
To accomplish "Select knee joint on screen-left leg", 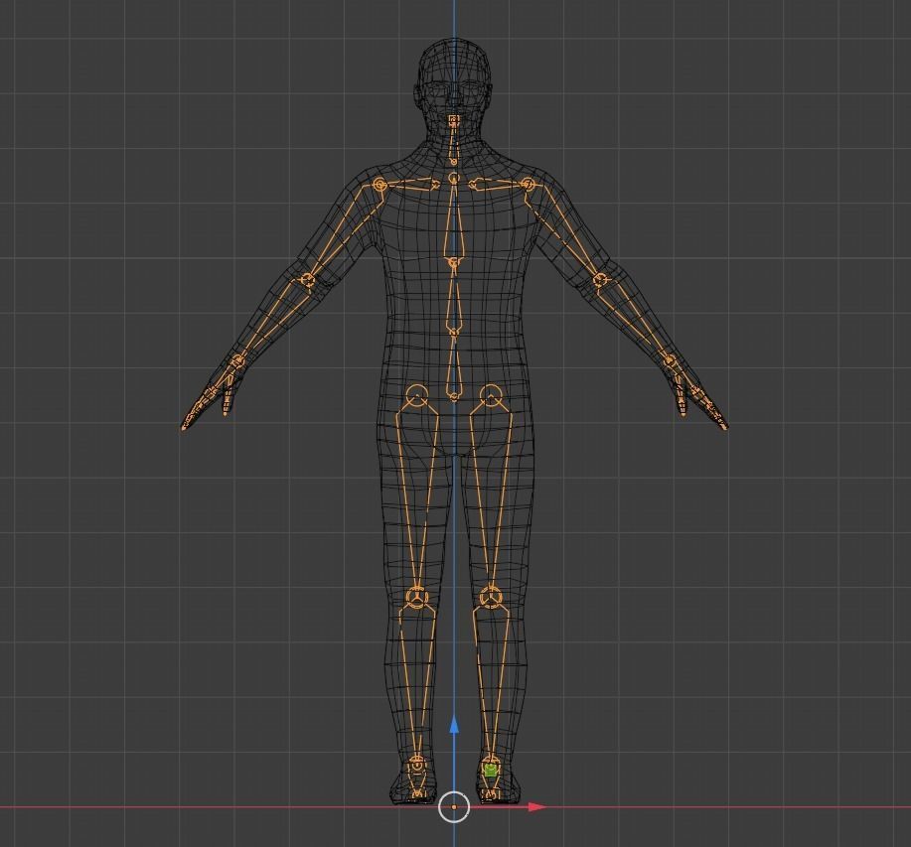I will point(416,598).
